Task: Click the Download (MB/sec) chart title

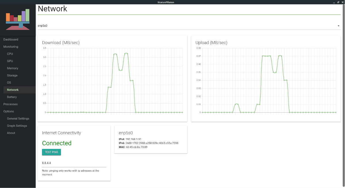Action: pos(61,43)
